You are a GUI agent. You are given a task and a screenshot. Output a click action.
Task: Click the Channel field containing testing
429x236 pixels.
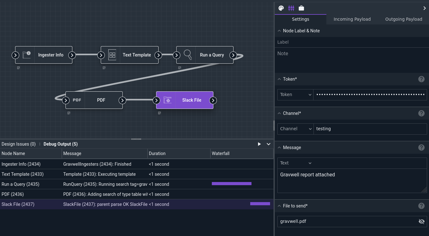tap(370, 129)
